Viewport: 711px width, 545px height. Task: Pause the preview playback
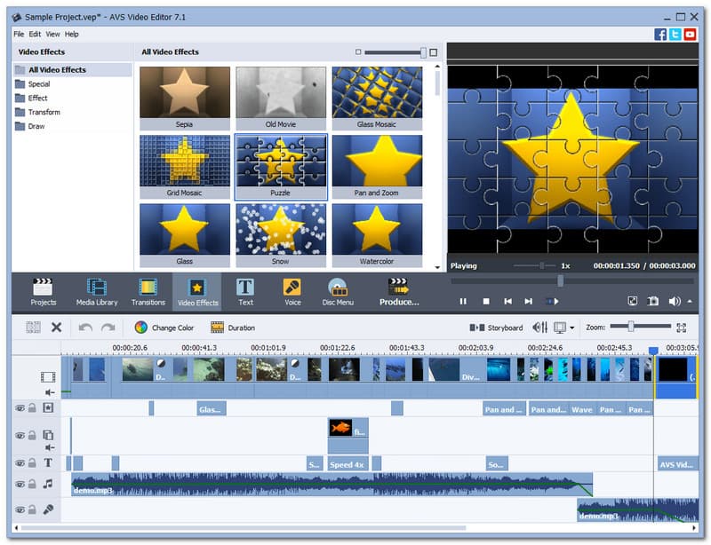tap(463, 301)
